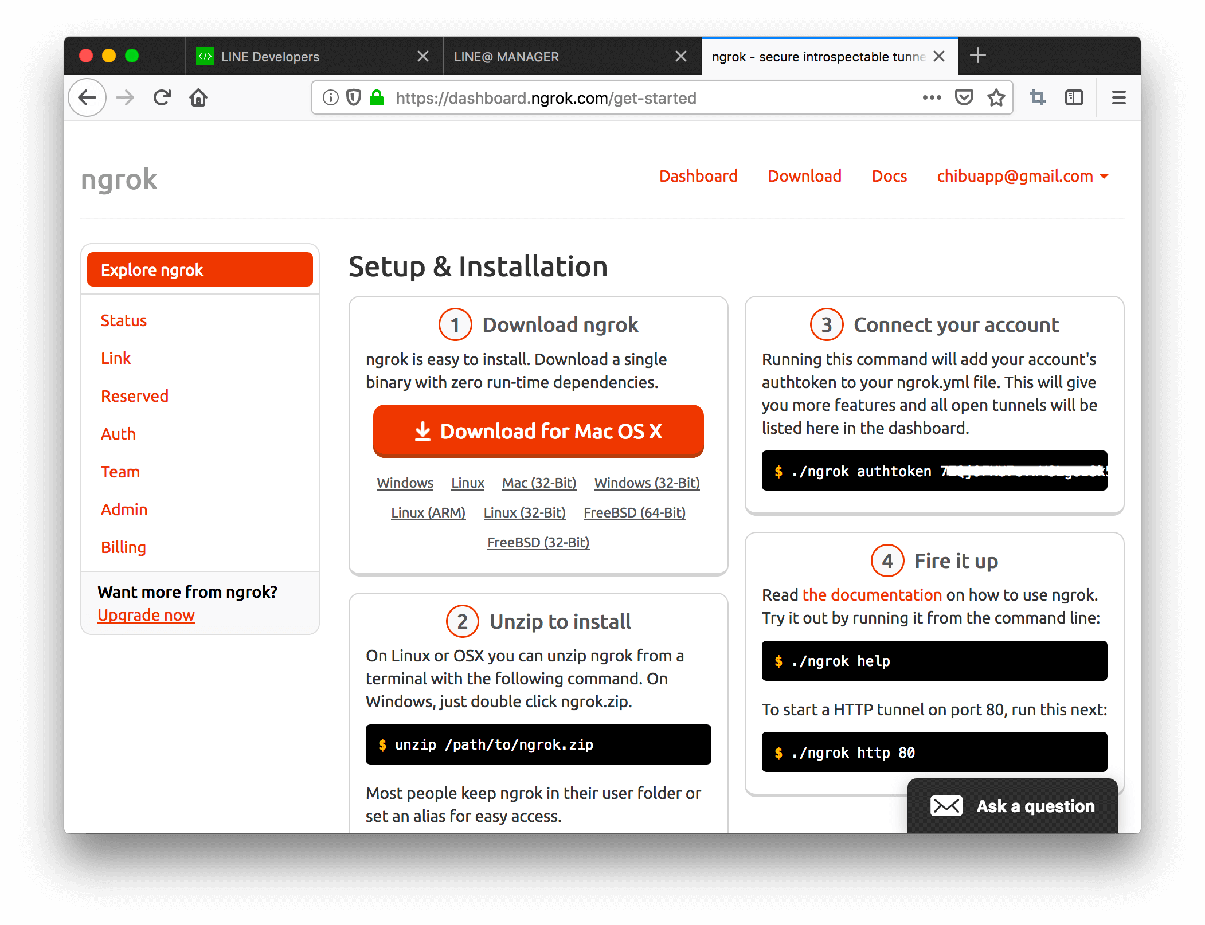Screen dimensions: 1205x925
Task: Close the ngrok tab
Action: 939,56
